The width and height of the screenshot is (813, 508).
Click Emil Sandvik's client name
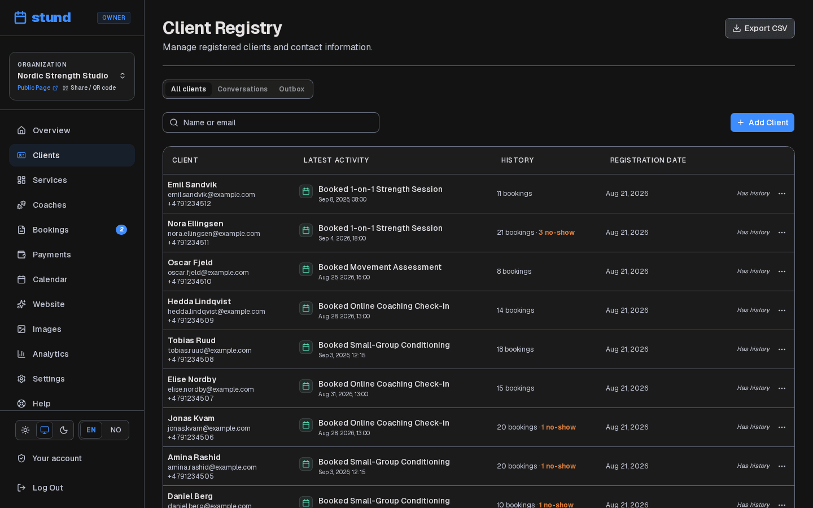tap(192, 185)
